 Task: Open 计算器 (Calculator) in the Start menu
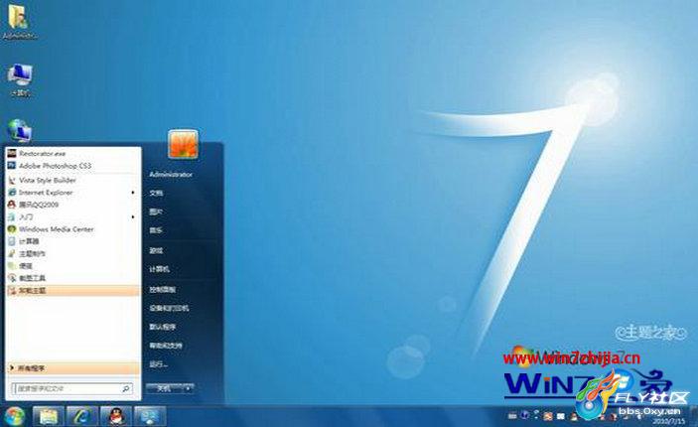coord(73,241)
